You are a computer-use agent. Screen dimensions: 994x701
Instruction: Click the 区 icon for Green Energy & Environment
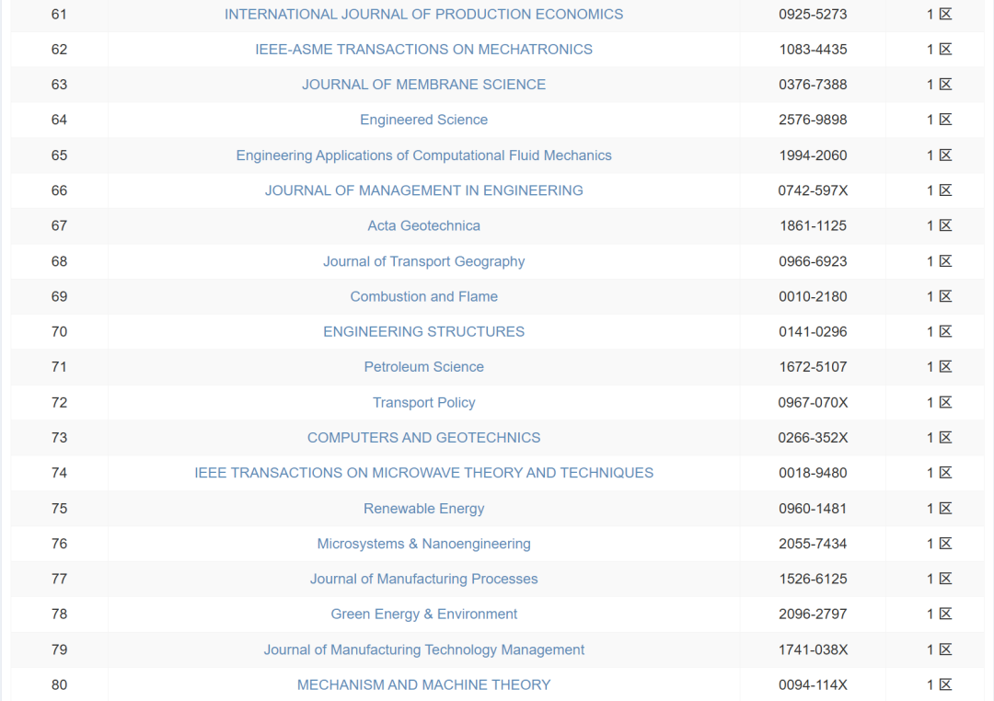(945, 615)
